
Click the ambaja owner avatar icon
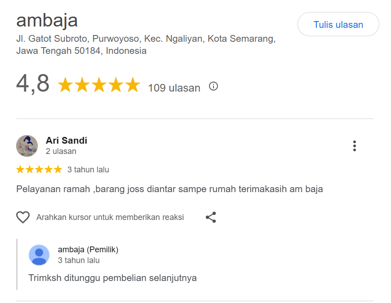[39, 255]
